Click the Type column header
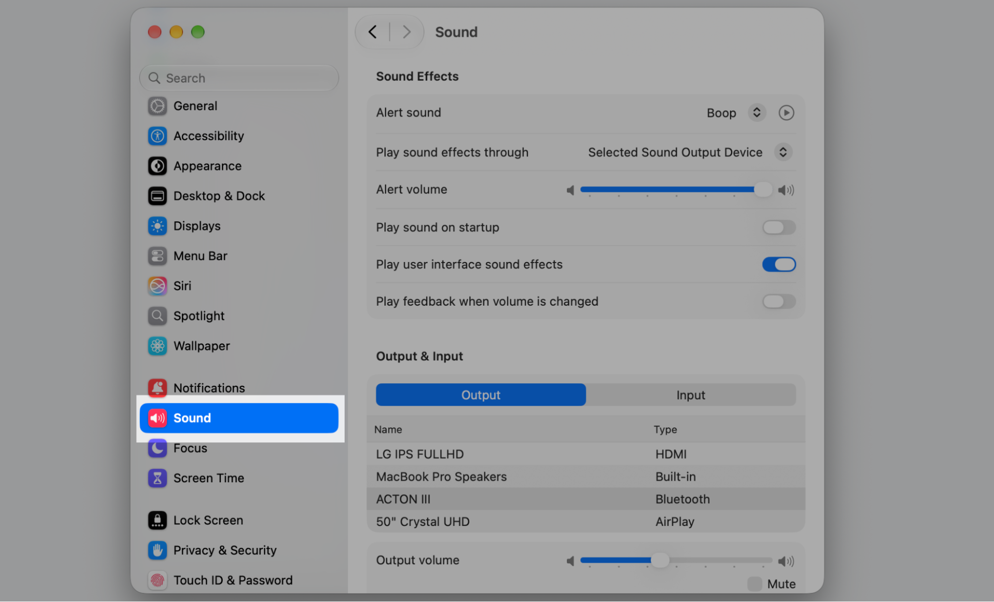This screenshot has width=994, height=602. (665, 430)
